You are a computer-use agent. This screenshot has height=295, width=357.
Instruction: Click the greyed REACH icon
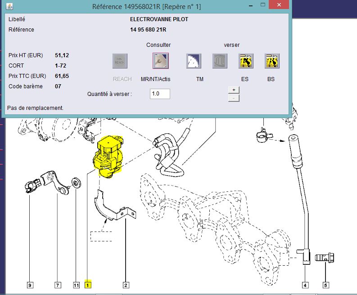tap(120, 61)
